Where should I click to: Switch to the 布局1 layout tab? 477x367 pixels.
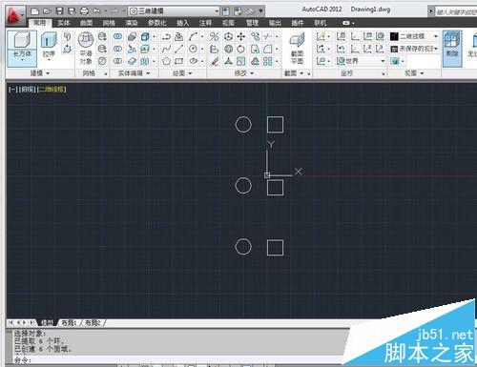tap(69, 323)
